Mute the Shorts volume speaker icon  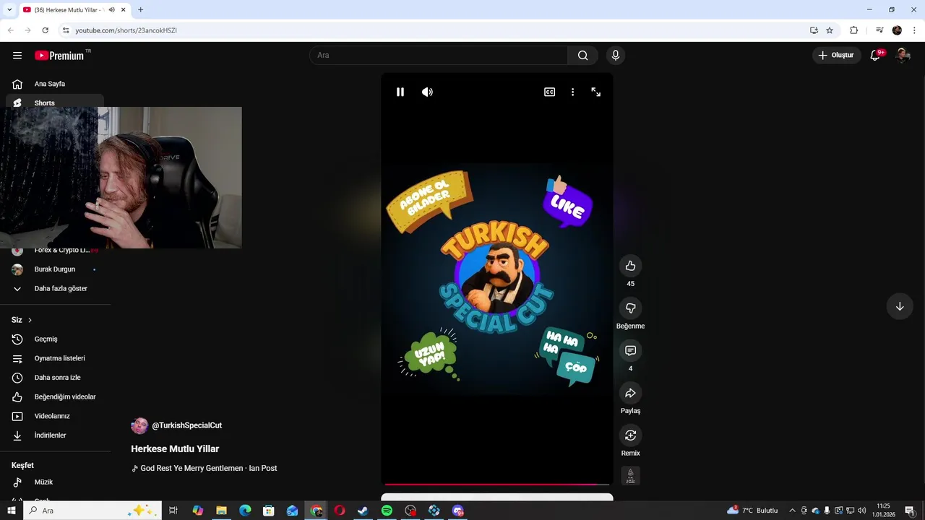427,92
